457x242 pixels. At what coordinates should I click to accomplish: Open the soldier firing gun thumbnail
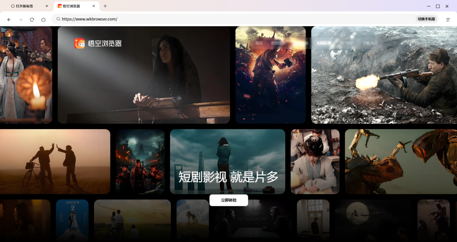(384, 75)
